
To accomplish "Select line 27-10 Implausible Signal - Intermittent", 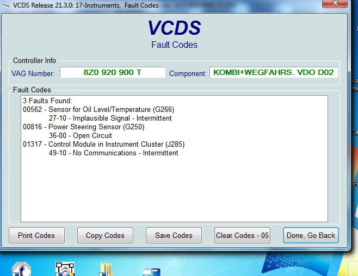I will pos(110,118).
